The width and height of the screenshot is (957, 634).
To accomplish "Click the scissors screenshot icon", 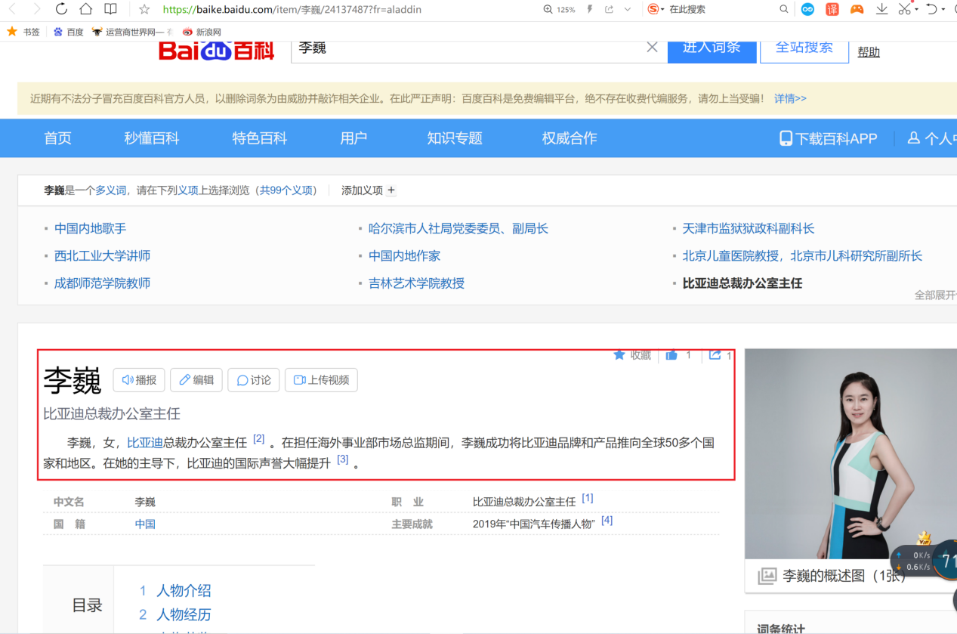I will click(x=904, y=10).
